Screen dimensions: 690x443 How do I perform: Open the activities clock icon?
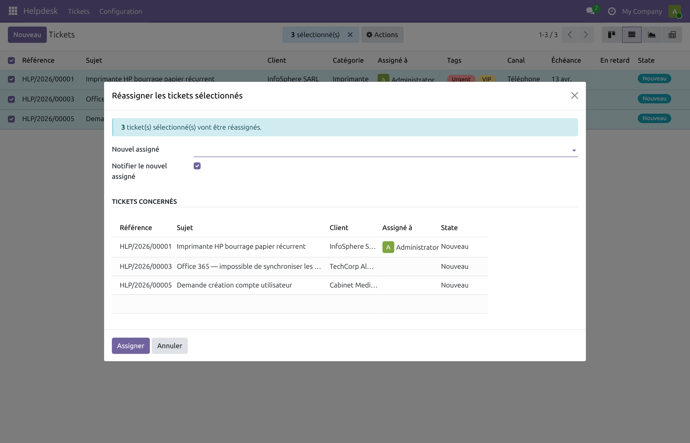pyautogui.click(x=612, y=11)
